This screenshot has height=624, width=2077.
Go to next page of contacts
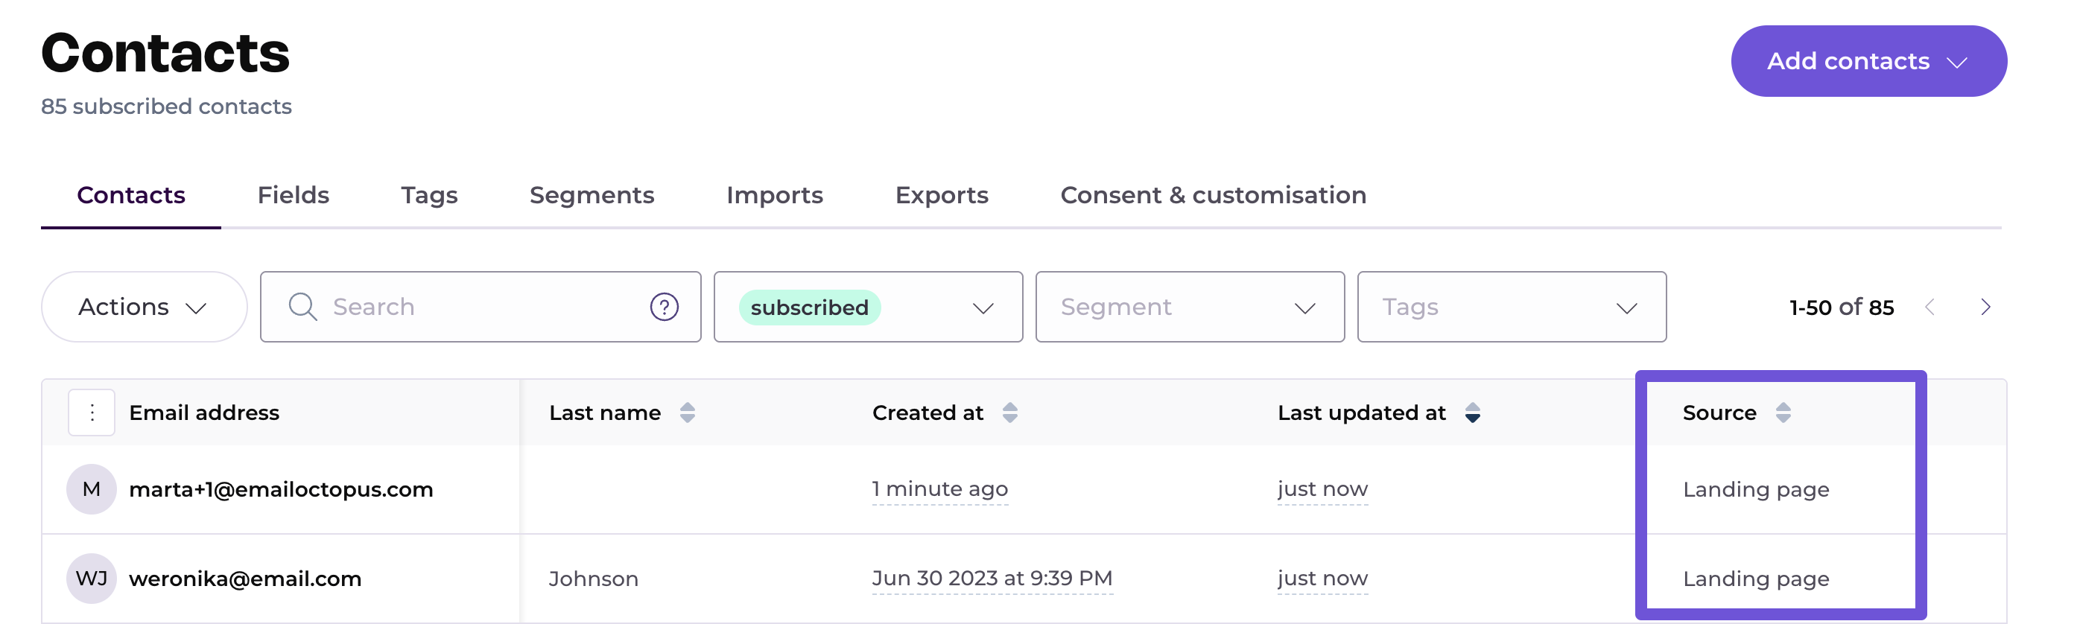[1985, 308]
